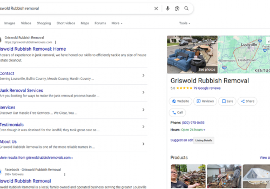Open the three-dot menu beside griswoldrubbishremovals.com
Screen dimensions: 270x189
pos(56,42)
